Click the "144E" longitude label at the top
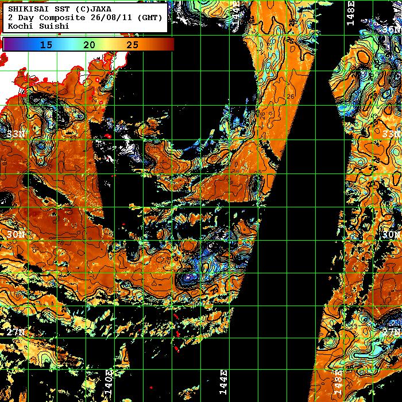This screenshot has width=402, height=402. click(x=236, y=13)
